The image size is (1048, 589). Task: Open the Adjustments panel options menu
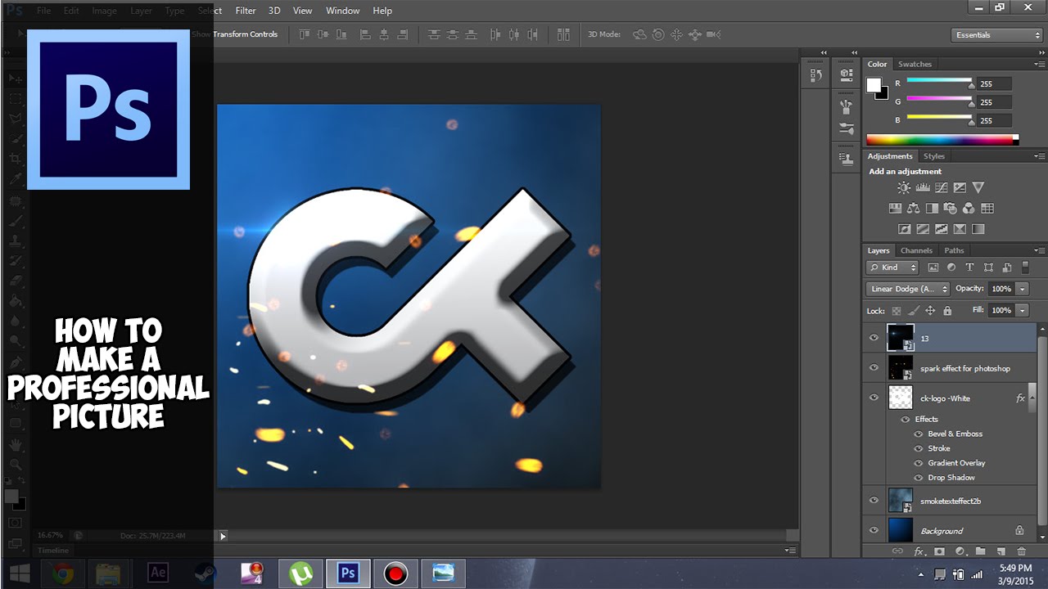[1039, 156]
